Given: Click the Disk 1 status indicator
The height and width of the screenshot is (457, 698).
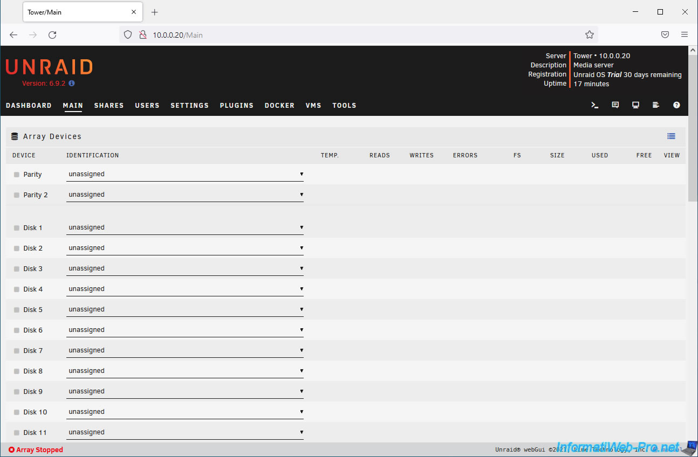Looking at the screenshot, I should (17, 228).
